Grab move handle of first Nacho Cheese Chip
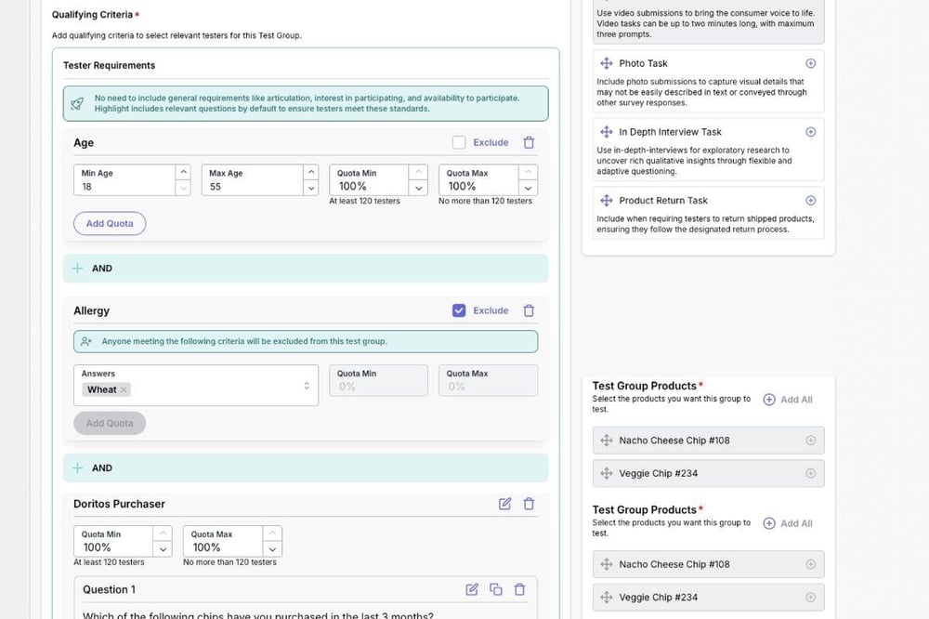Viewport: 929px width, 619px height. click(606, 440)
